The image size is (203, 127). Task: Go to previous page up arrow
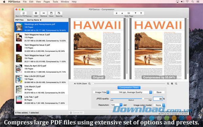[x=122, y=13]
